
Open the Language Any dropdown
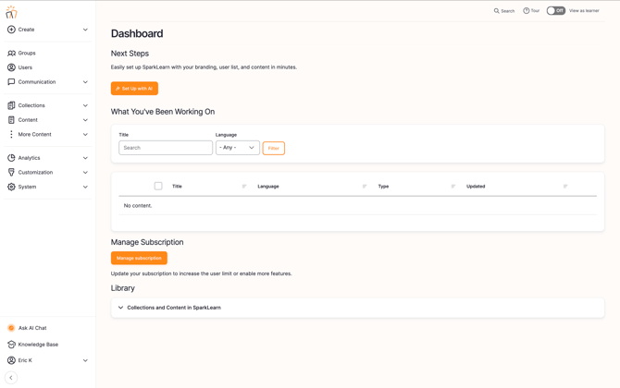tap(237, 148)
